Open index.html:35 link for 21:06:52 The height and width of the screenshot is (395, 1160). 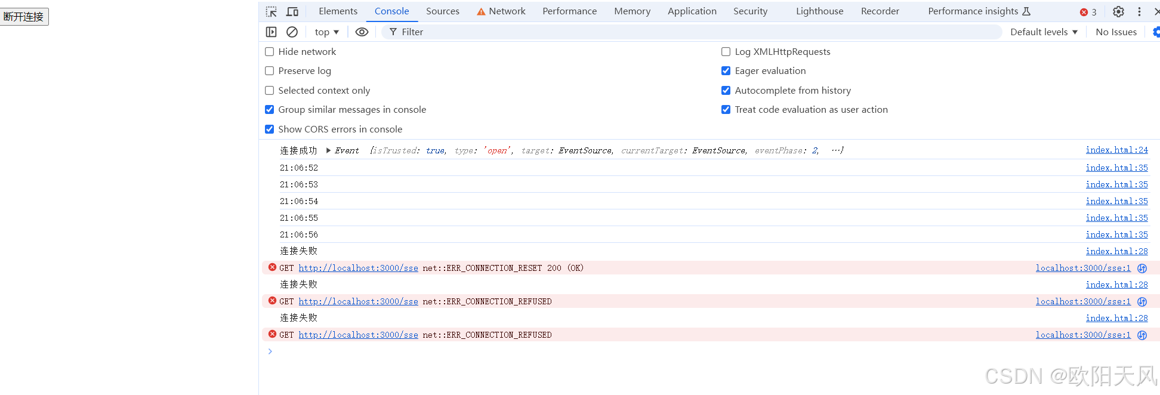(1117, 168)
